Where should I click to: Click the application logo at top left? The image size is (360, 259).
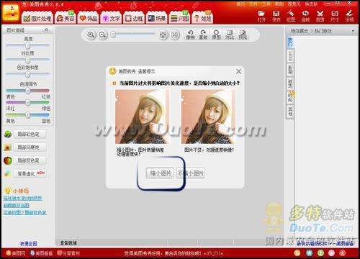[x=10, y=13]
